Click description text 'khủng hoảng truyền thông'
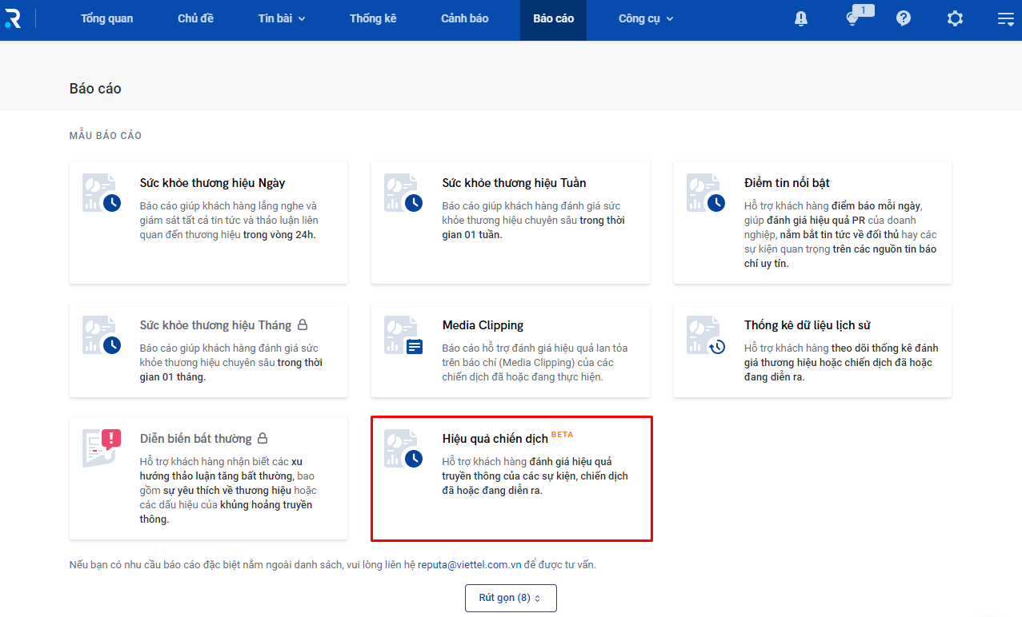The image size is (1022, 617). 226,512
